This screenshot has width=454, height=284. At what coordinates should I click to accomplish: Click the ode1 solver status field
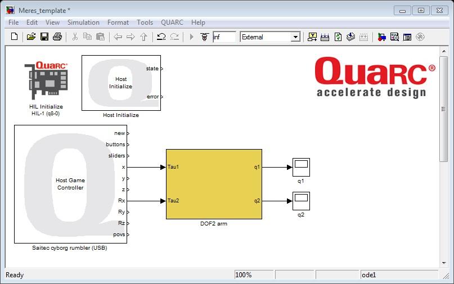click(399, 275)
